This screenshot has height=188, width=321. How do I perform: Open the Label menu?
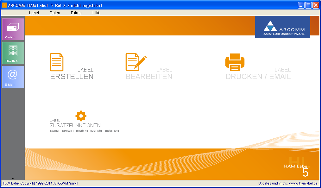(x=34, y=13)
